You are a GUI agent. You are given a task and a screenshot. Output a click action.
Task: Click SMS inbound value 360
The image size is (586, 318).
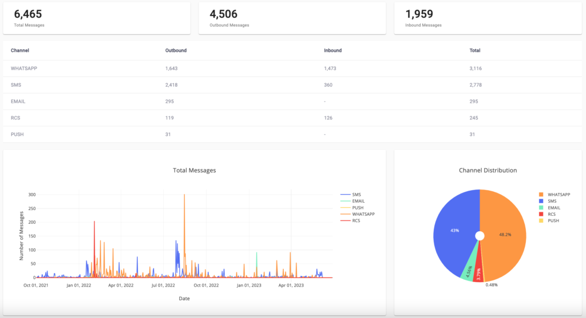click(328, 85)
